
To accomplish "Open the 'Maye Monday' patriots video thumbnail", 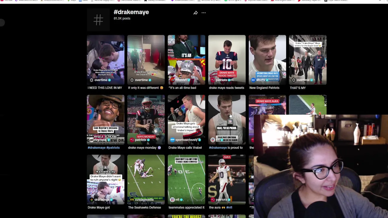I will click(x=146, y=120).
